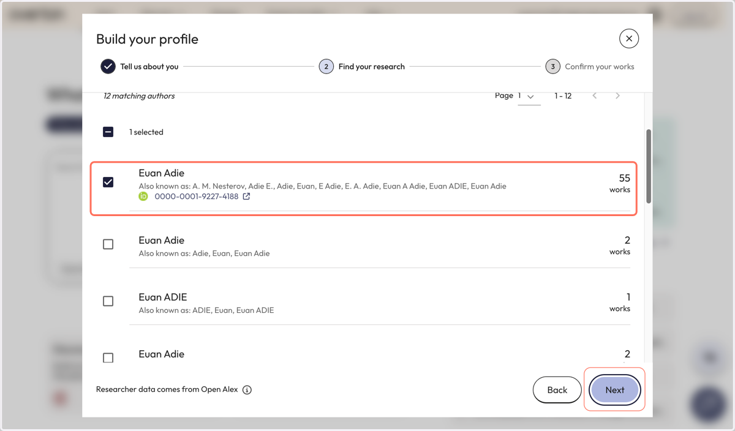Screen dimensions: 735x431
Task: Click the '55 works' count
Action: (x=620, y=183)
